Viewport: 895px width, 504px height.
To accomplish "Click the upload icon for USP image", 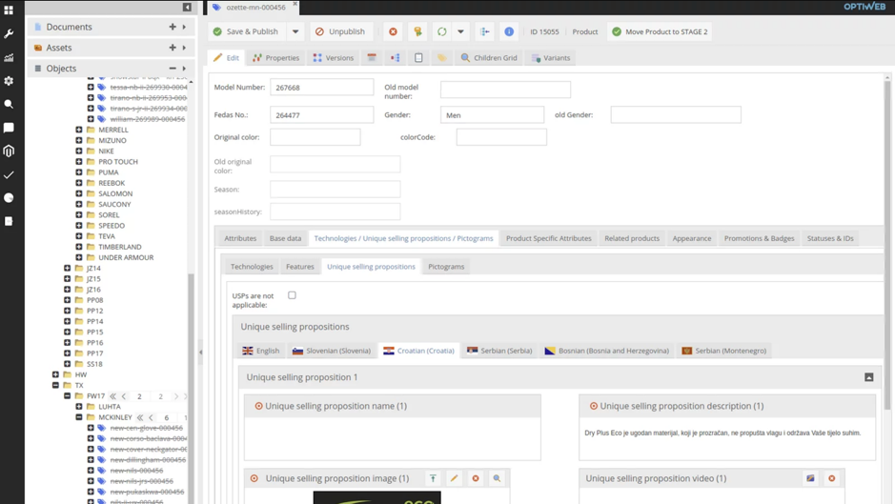I will click(433, 478).
